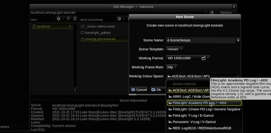The image size is (271, 133).
Task: Open the Working Frame Rate dropdown
Action: click(x=172, y=67)
